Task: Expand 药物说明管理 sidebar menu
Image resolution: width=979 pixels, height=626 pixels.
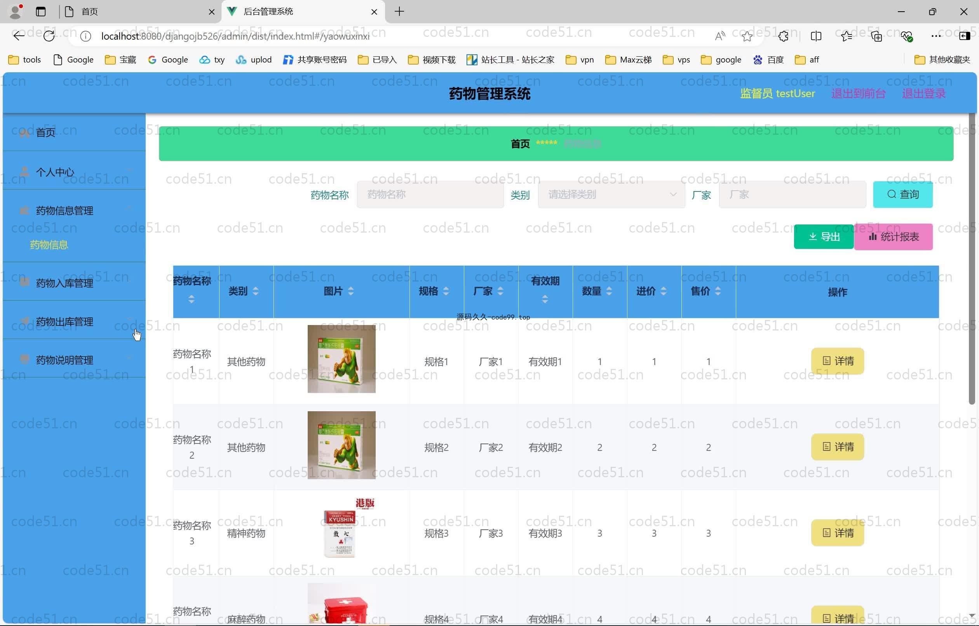Action: click(74, 360)
